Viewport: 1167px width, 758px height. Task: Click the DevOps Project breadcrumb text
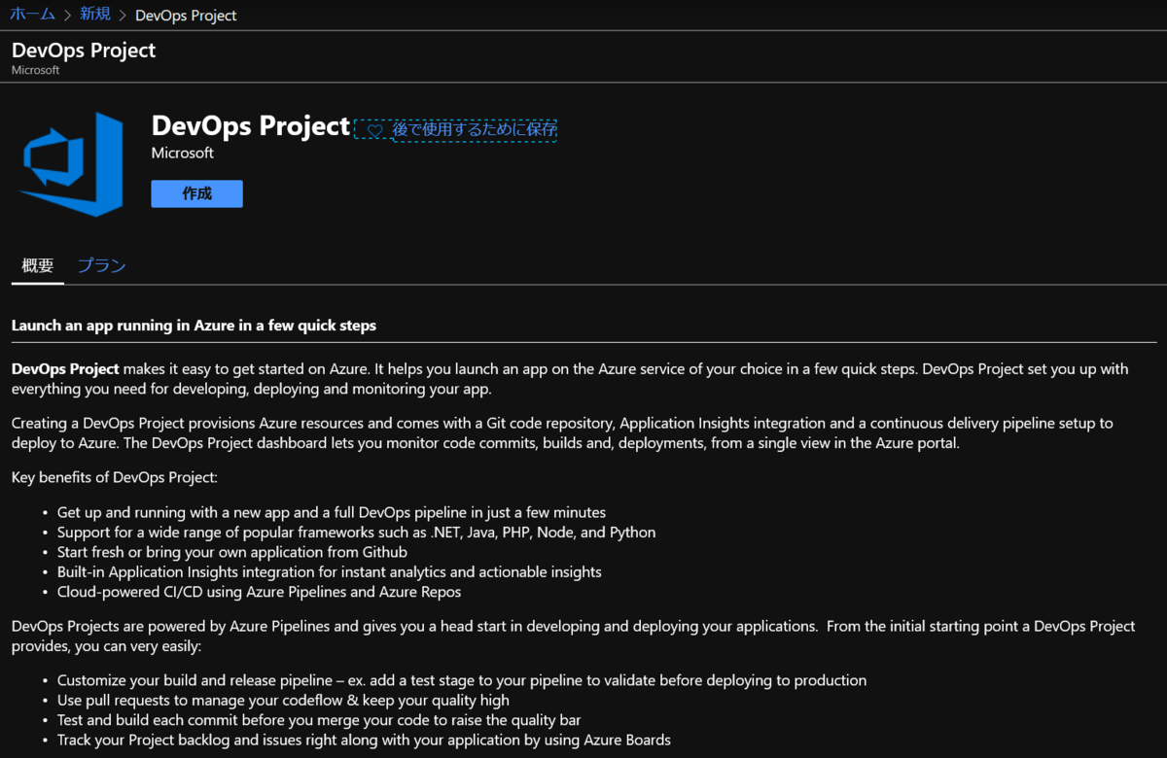click(x=186, y=15)
